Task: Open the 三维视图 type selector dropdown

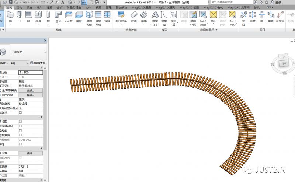Action: pyautogui.click(x=45, y=52)
